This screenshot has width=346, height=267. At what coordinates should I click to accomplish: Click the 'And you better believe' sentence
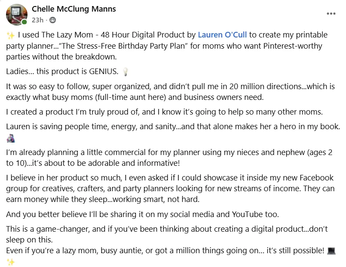[143, 214]
